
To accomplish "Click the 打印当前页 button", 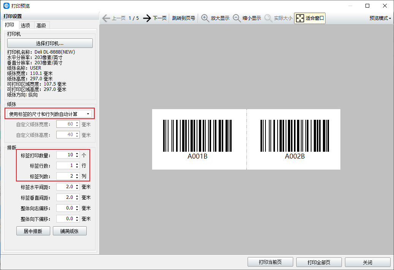I will point(270,262).
